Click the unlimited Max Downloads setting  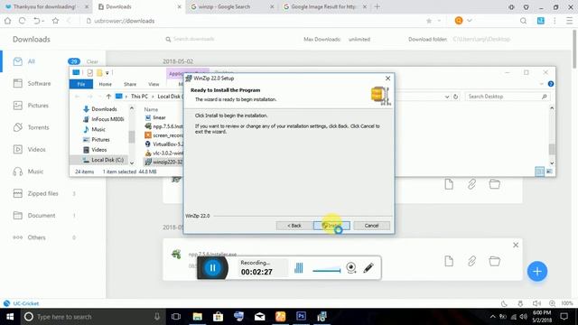pyautogui.click(x=359, y=39)
